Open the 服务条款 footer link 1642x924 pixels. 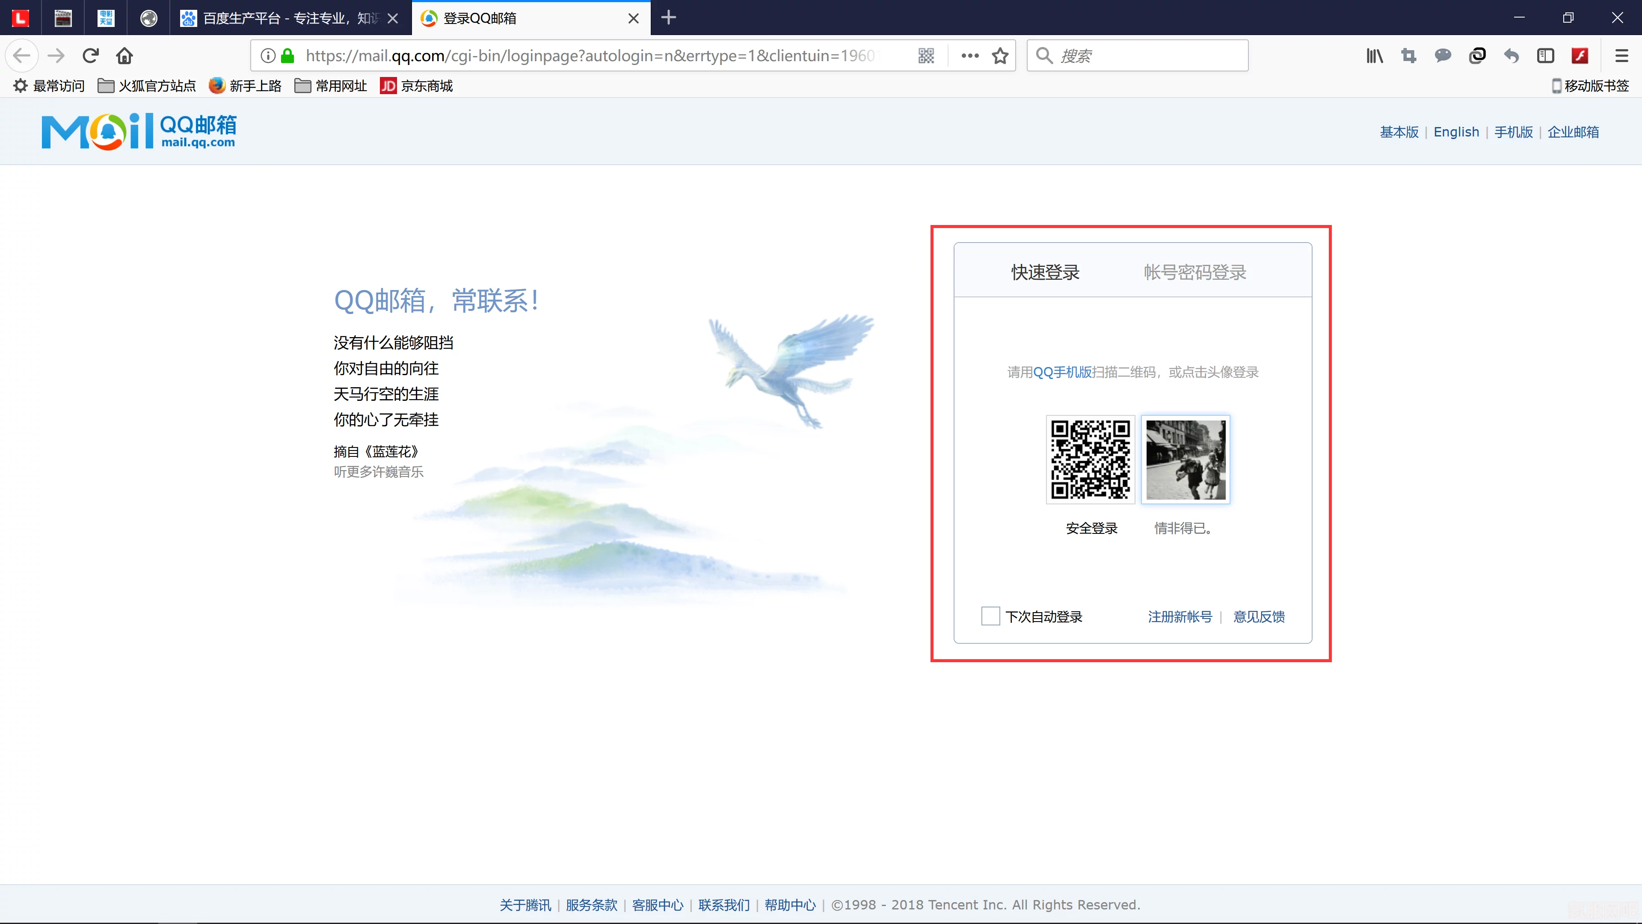(x=592, y=905)
